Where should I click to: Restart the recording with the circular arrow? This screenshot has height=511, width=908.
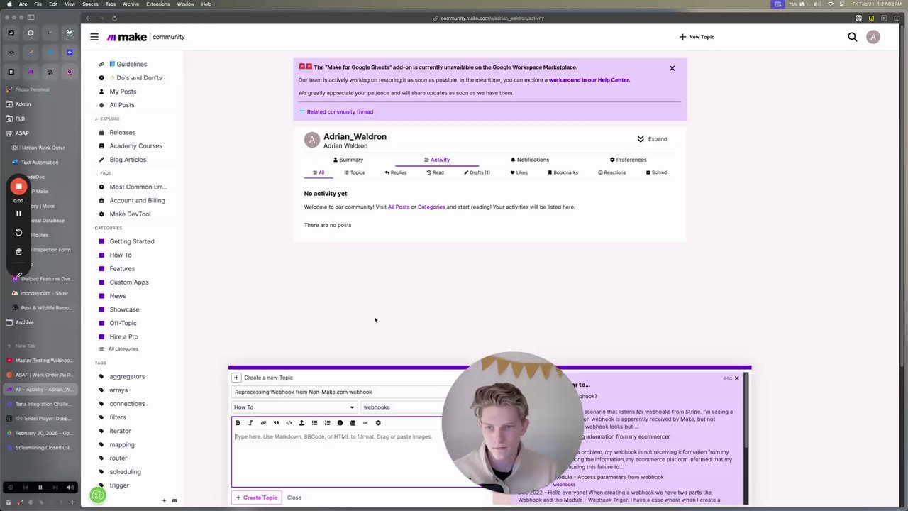[x=19, y=232]
